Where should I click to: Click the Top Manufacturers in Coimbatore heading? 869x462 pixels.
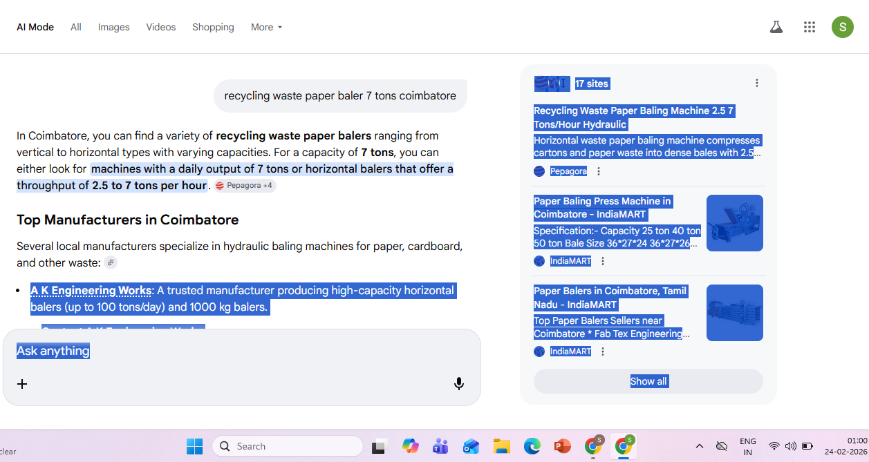128,220
